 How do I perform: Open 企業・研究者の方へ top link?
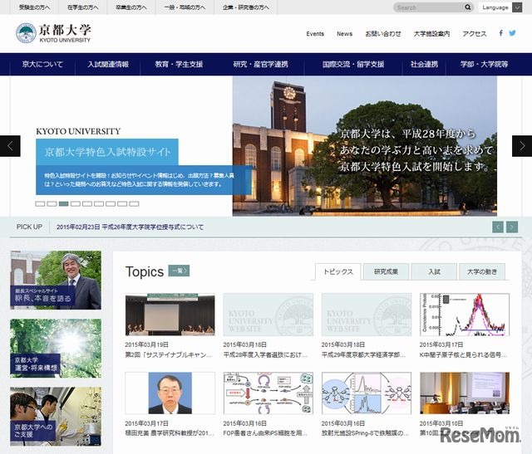(x=246, y=7)
